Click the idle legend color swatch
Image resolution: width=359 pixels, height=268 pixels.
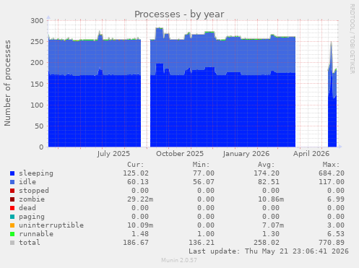(12, 182)
